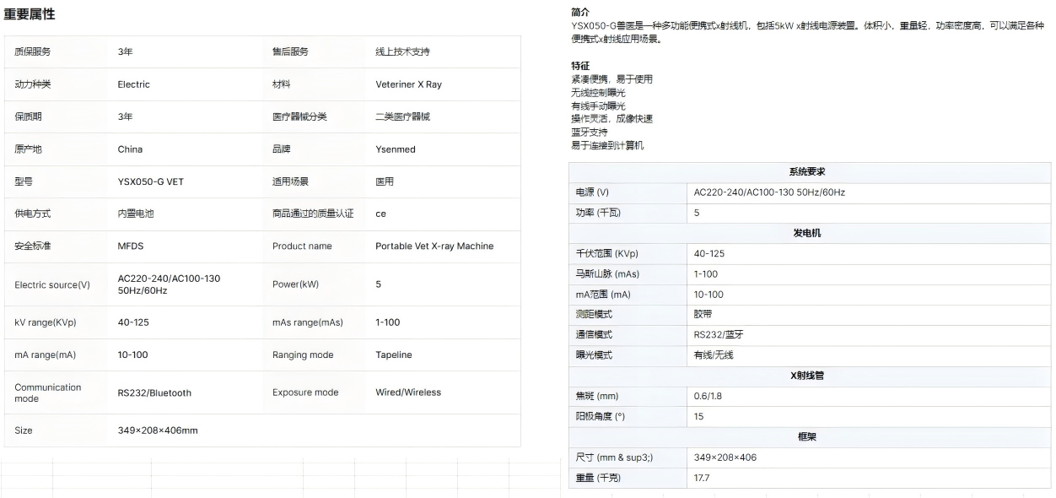
Task: Click the YSX050-G VET model value
Action: pos(150,181)
